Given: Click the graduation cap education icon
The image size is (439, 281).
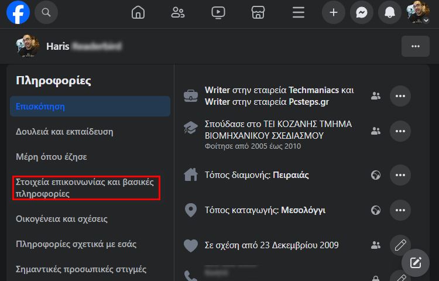Looking at the screenshot, I should click(x=191, y=128).
